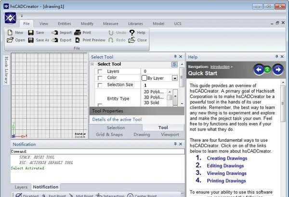Switch to the Selection properties tab
This screenshot has width=289, height=197.
pyautogui.click(x=116, y=127)
